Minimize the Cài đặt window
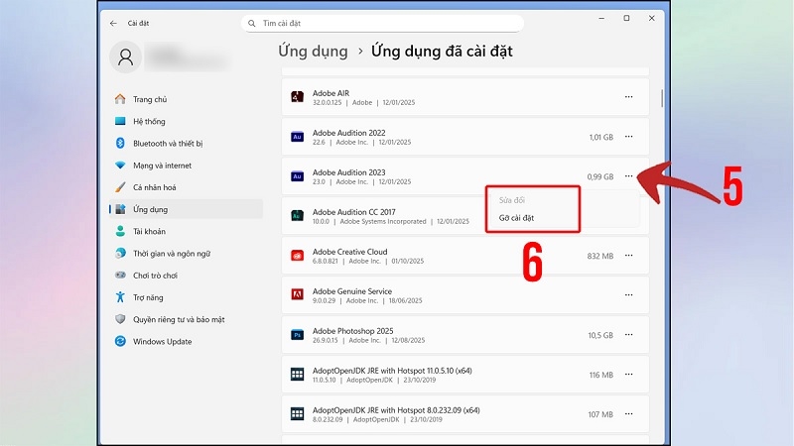 coord(601,18)
